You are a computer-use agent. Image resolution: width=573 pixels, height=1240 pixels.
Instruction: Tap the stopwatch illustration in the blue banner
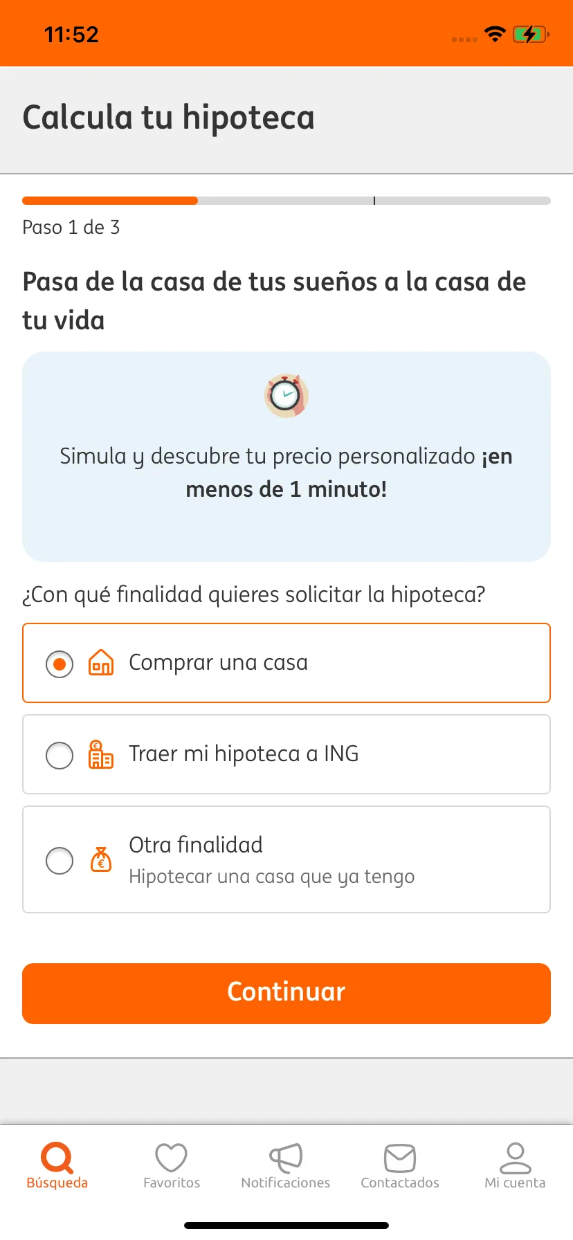[286, 396]
